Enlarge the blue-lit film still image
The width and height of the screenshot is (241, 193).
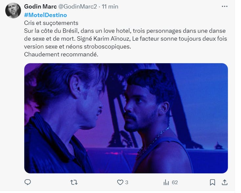point(126,118)
